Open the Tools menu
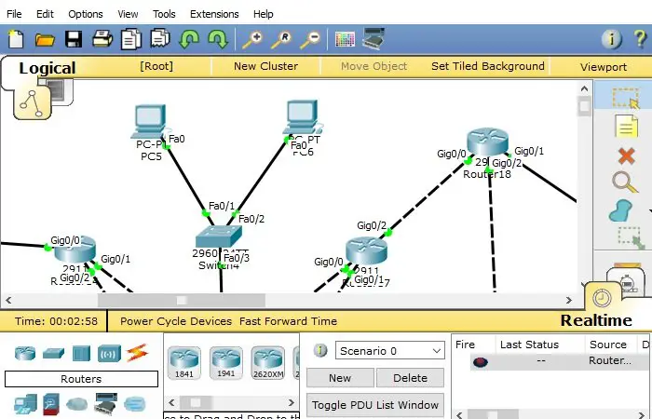The width and height of the screenshot is (652, 419). (164, 14)
